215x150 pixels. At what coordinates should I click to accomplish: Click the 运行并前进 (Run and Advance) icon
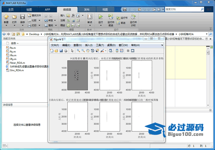pyautogui.click(x=111, y=16)
